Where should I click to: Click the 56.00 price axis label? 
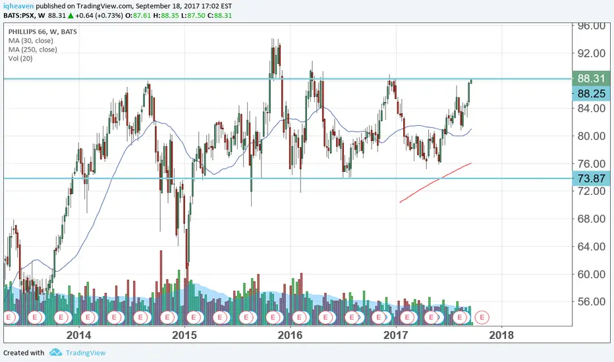pyautogui.click(x=592, y=301)
